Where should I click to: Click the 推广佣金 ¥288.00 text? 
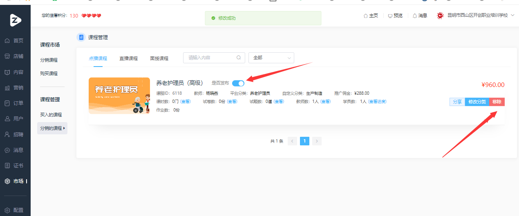coord(351,93)
